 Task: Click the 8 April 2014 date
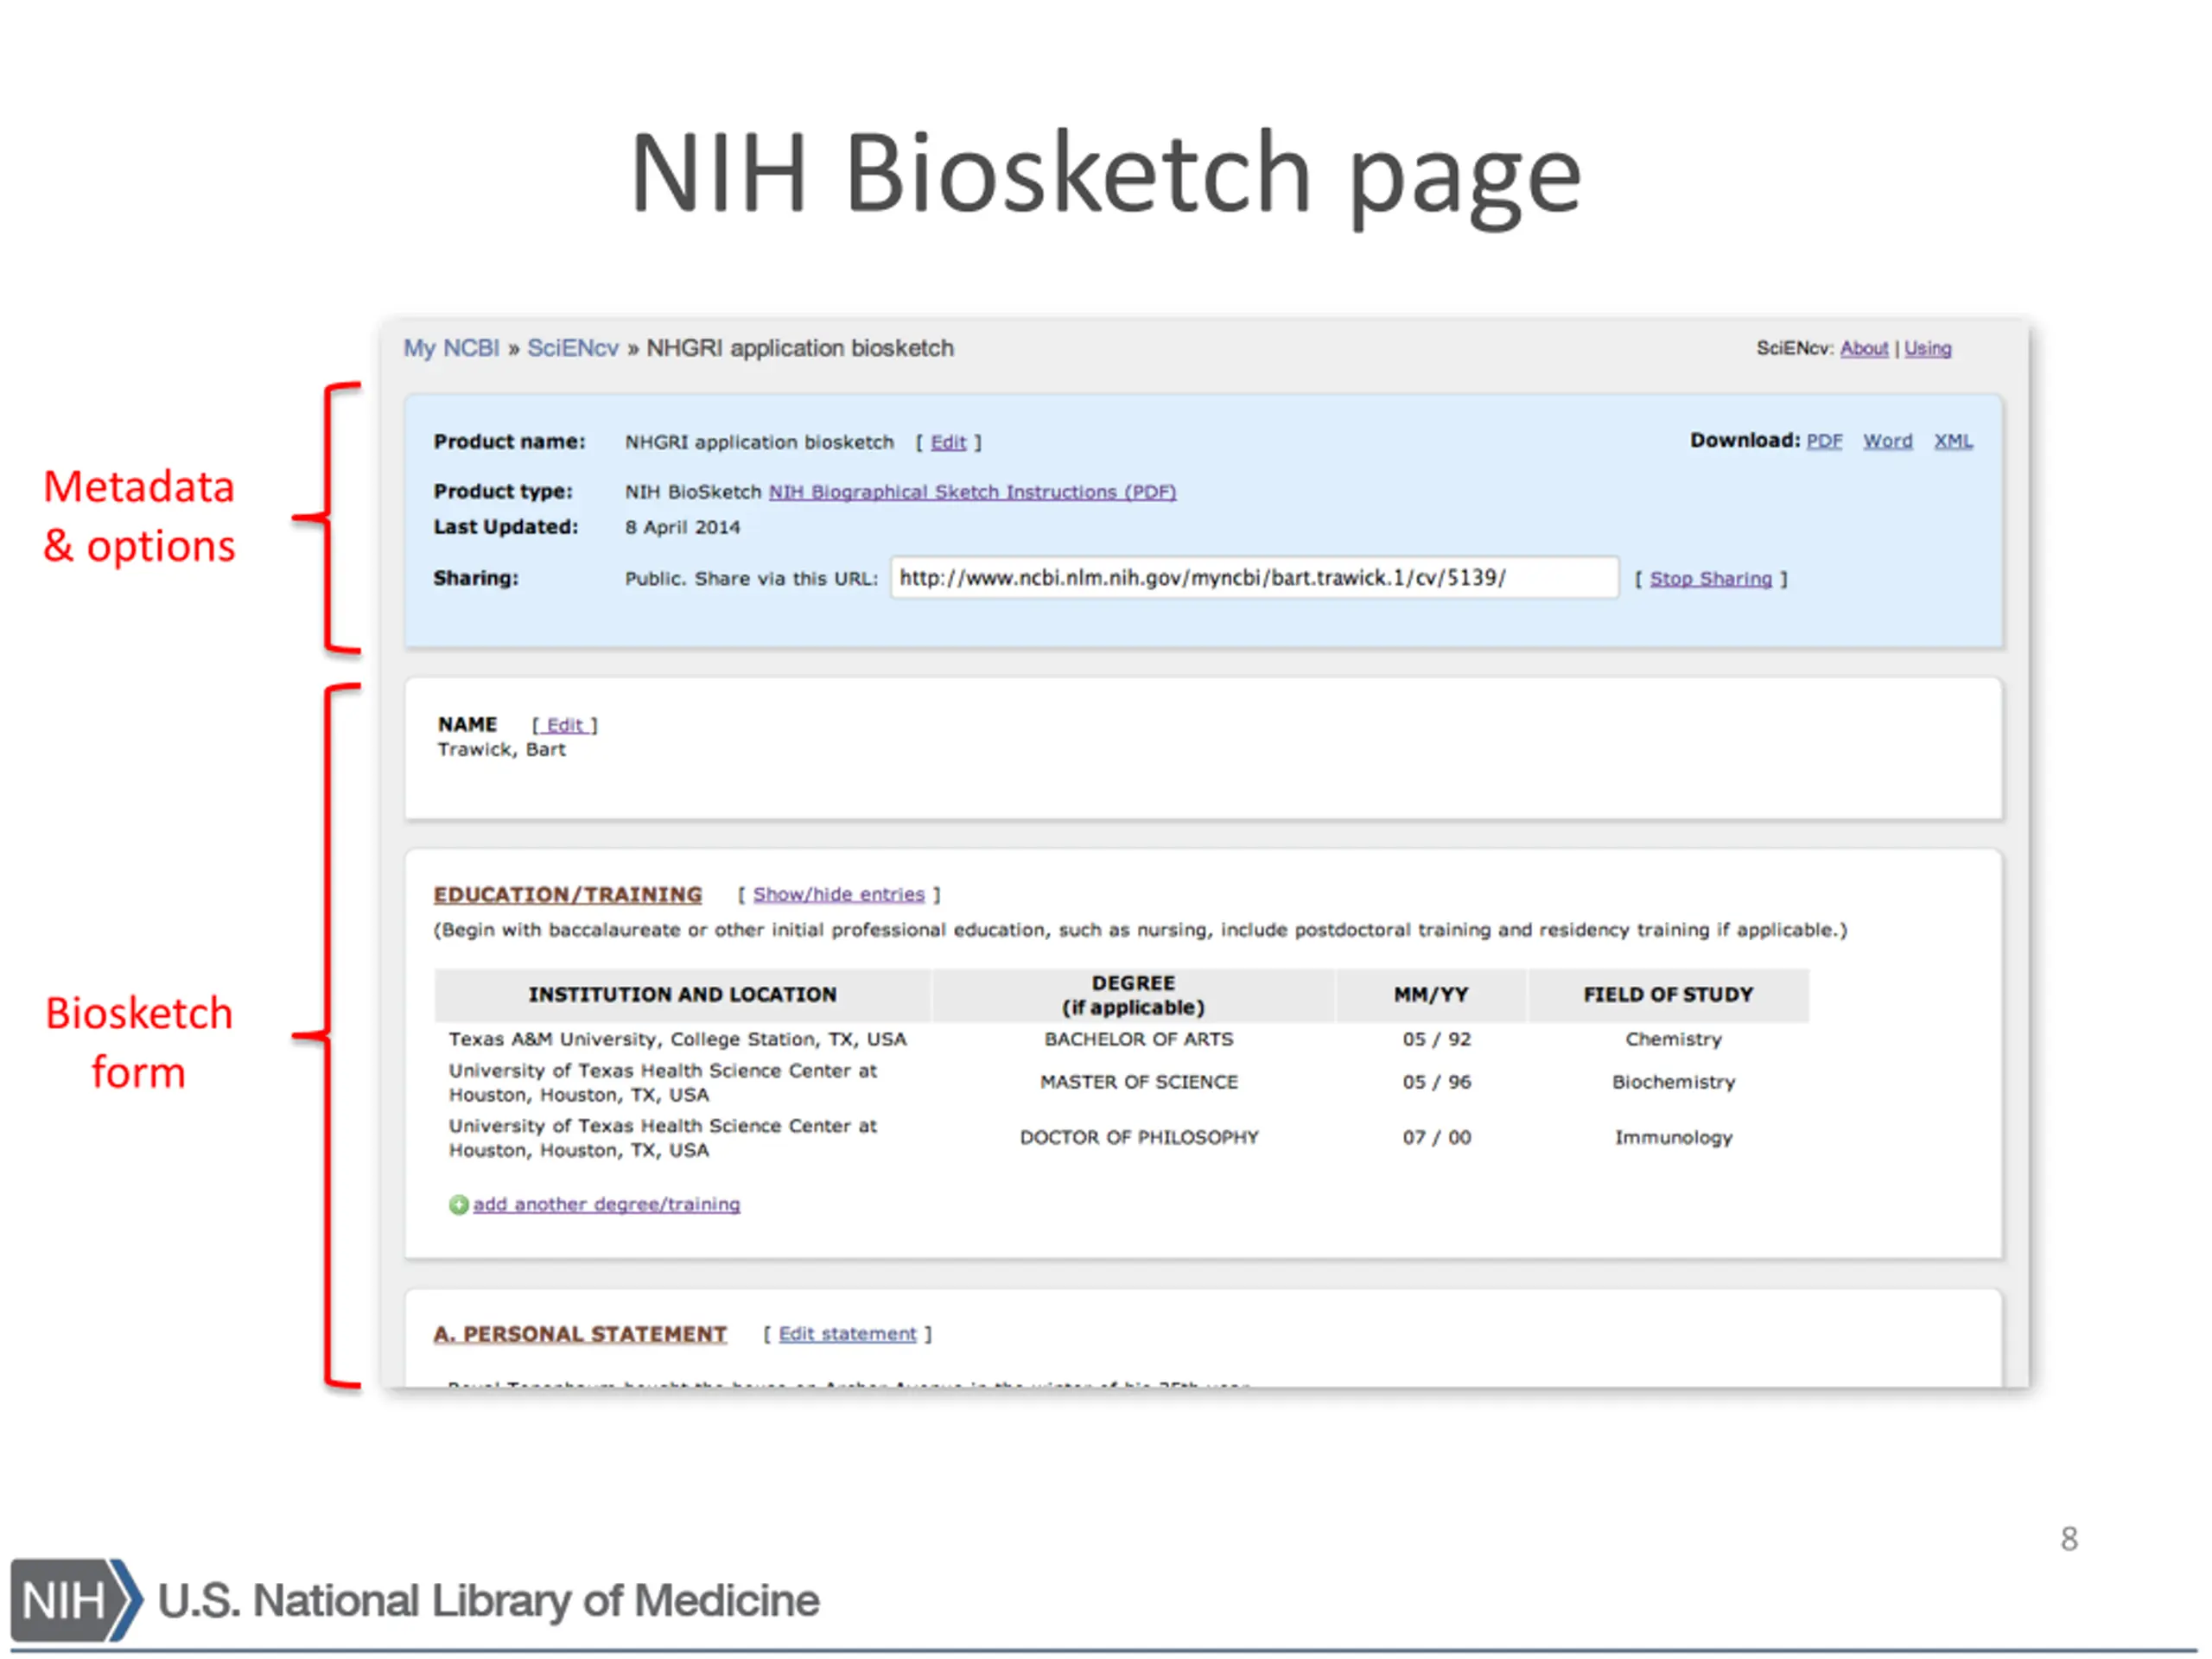tap(682, 527)
